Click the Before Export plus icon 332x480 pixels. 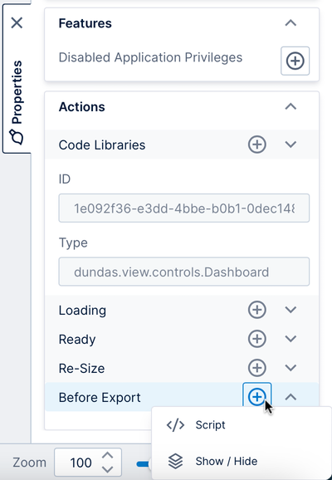tap(256, 397)
